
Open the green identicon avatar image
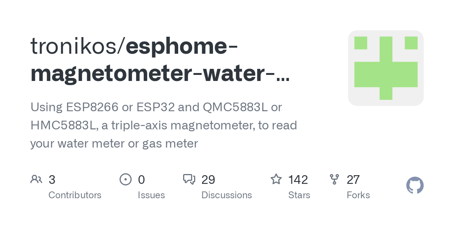pyautogui.click(x=386, y=68)
